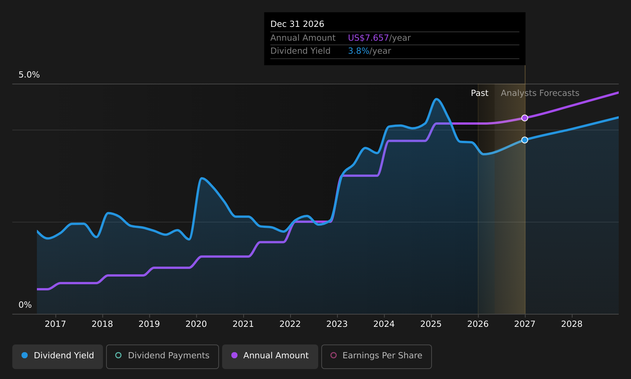This screenshot has height=379, width=631.
Task: Click the Dec 31 2026 tooltip date
Action: coord(297,24)
